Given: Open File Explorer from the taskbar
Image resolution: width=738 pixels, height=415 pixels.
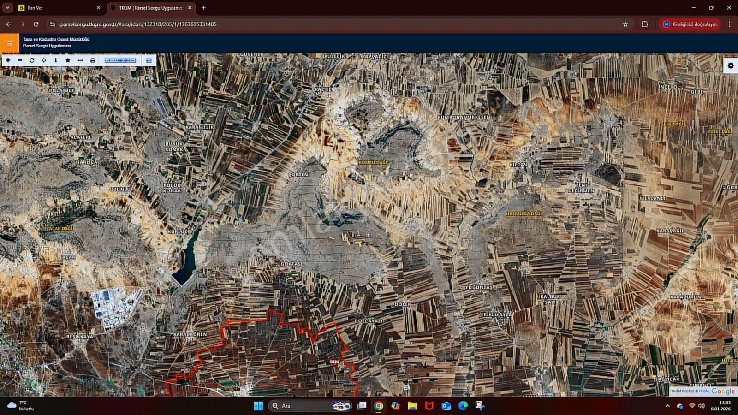Looking at the screenshot, I should (x=412, y=406).
